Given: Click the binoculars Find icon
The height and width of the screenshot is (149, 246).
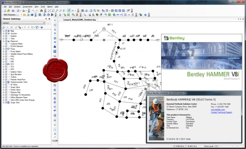Looking at the screenshot, I should point(41,11).
